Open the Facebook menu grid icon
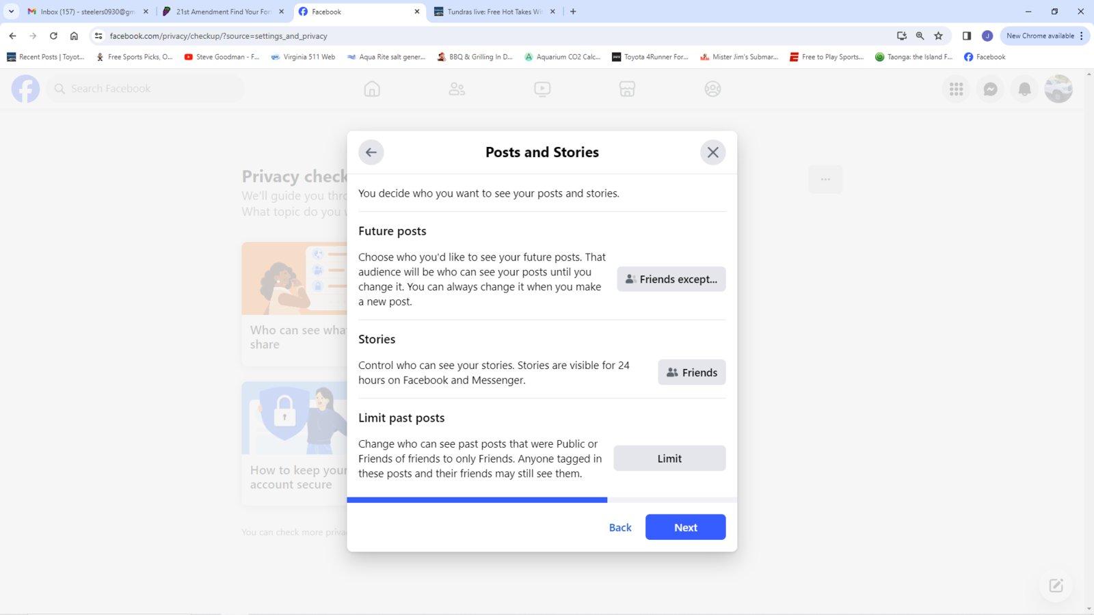 coord(956,89)
